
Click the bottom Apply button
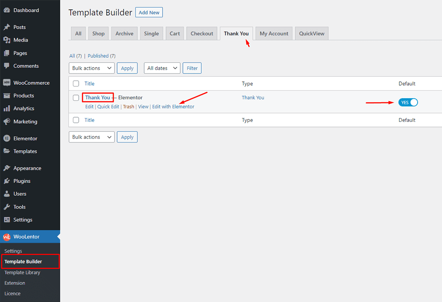(127, 137)
